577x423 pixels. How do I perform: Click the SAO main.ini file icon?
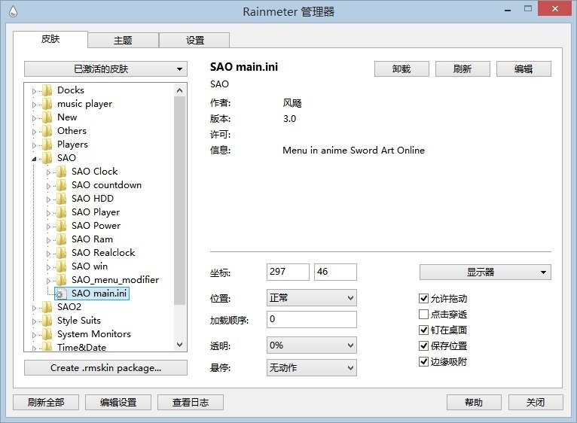point(61,294)
